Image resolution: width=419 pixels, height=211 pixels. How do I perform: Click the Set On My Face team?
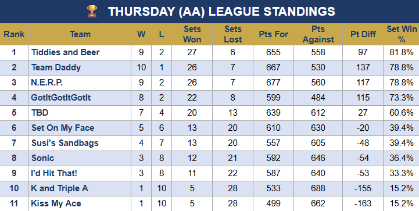63,128
